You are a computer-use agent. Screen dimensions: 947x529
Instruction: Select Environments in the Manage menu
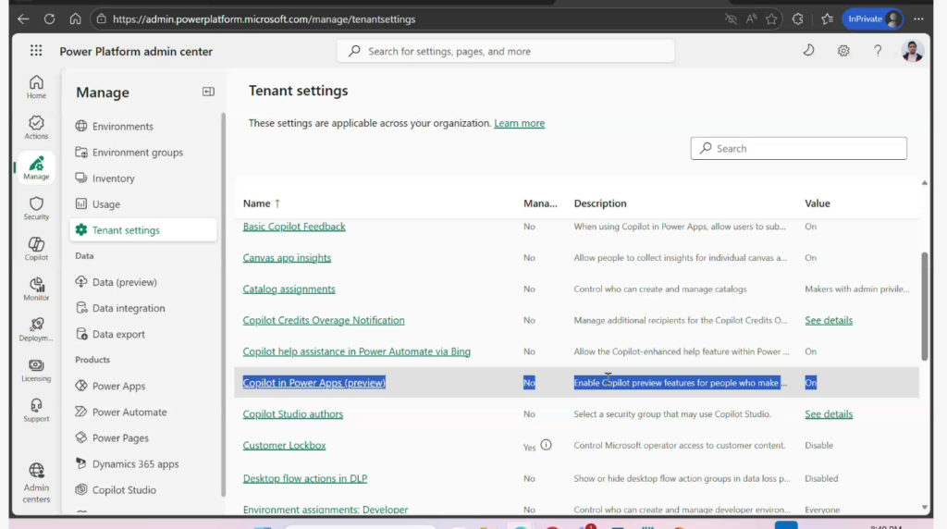(x=122, y=127)
